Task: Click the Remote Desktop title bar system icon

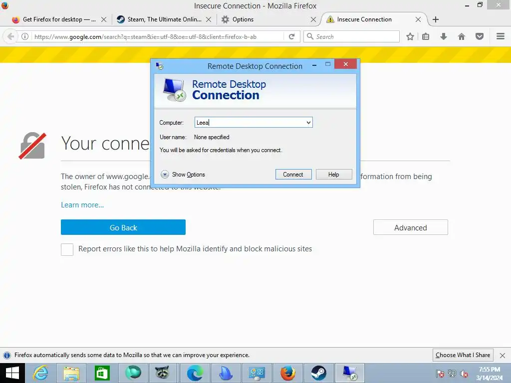Action: (159, 66)
